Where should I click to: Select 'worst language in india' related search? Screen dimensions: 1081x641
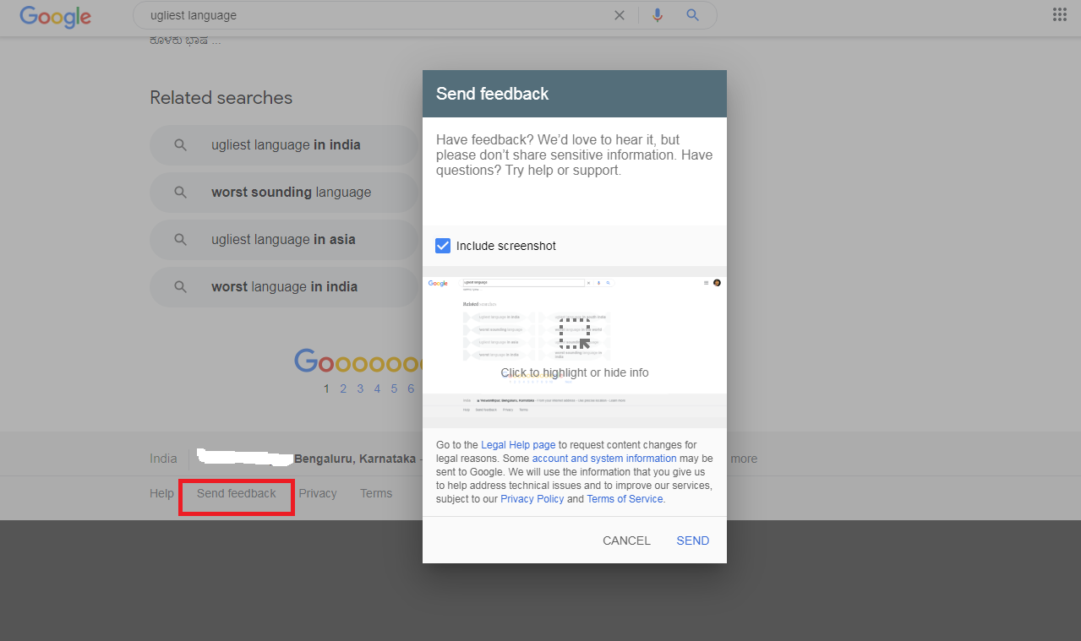(x=286, y=287)
